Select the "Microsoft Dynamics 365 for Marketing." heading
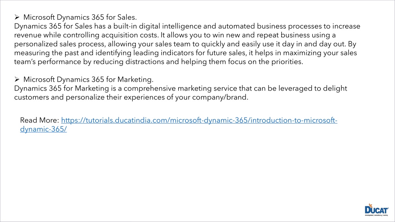Image resolution: width=395 pixels, height=222 pixels. click(88, 79)
